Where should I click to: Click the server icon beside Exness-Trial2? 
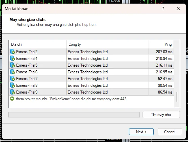[x=12, y=51]
